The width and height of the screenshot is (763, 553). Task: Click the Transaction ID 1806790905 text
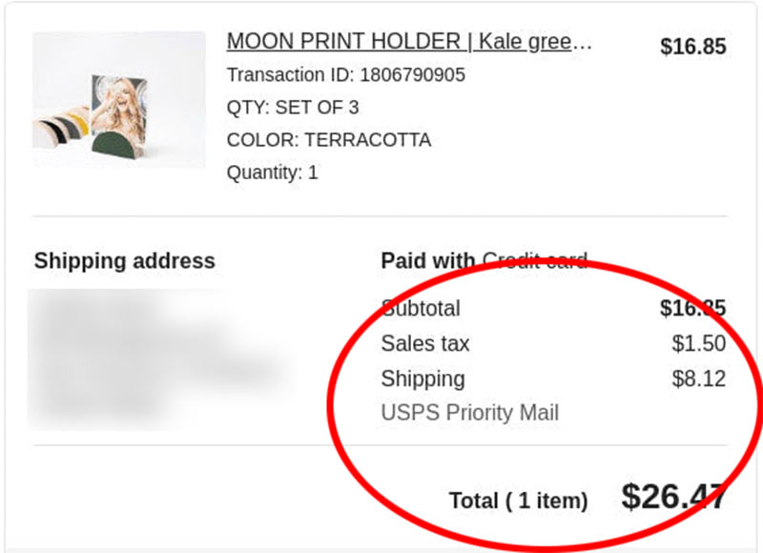tap(345, 74)
